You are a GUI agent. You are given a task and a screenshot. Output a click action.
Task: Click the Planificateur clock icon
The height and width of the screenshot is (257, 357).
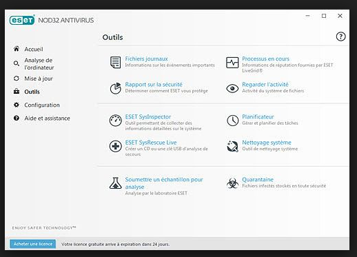(x=232, y=121)
